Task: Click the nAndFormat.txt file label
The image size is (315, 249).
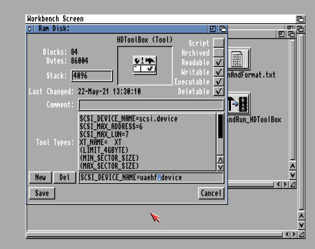Action: [x=251, y=75]
